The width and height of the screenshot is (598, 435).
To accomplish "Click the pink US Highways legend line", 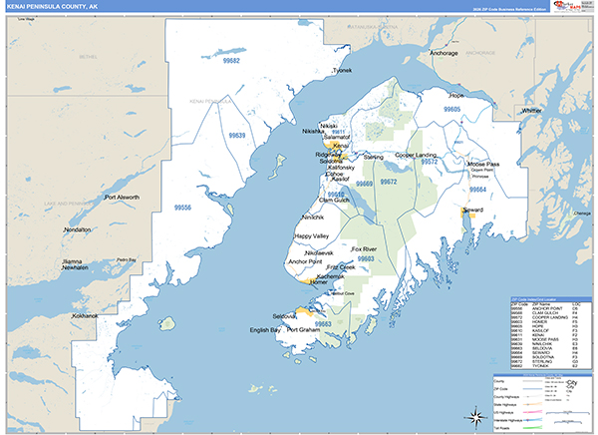I will point(532,412).
